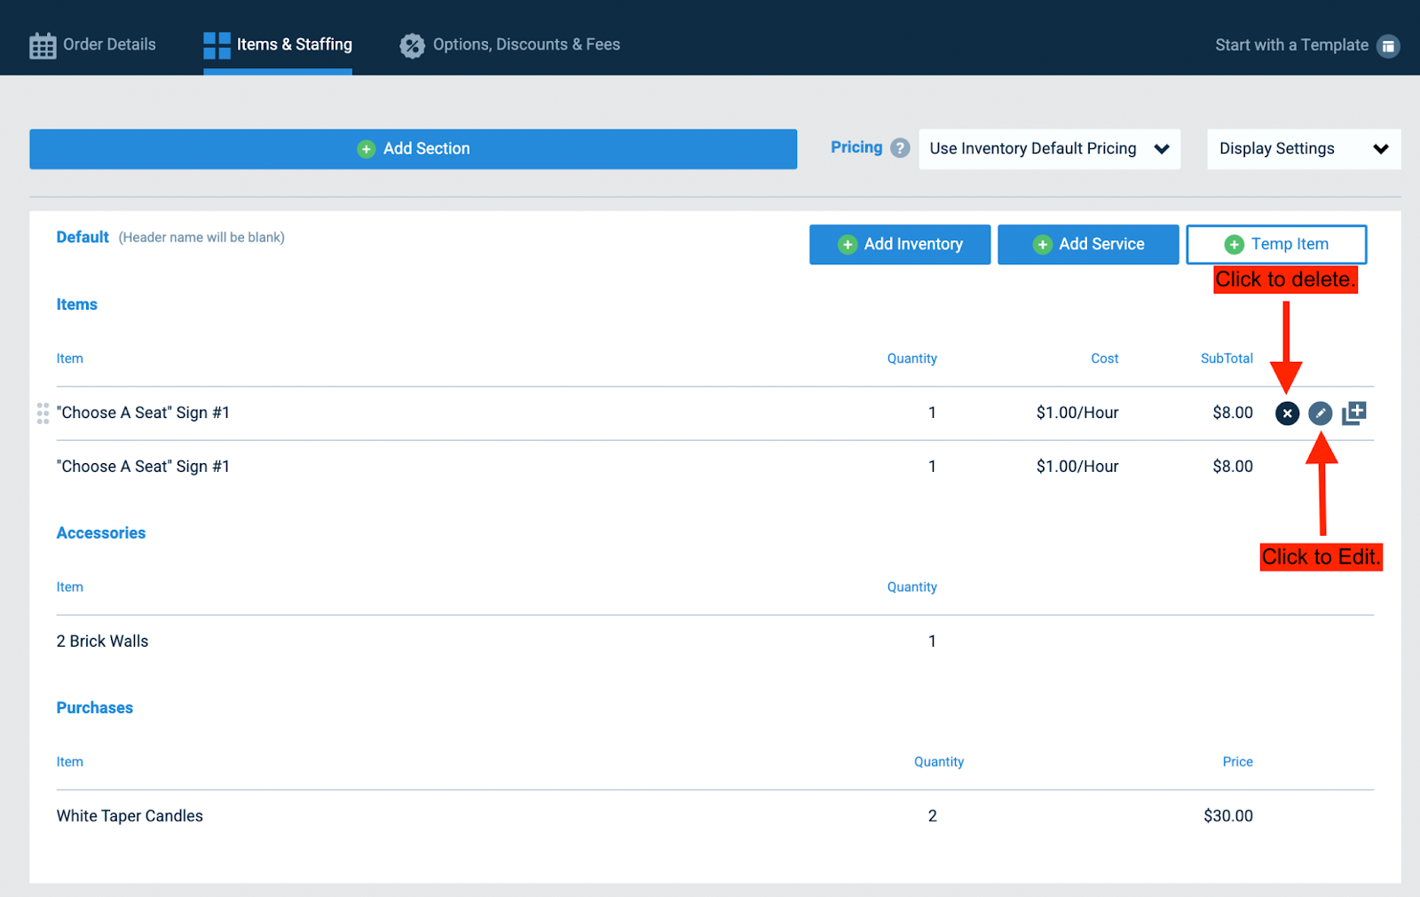This screenshot has width=1420, height=897.
Task: Click the green plus icon in Add Inventory
Action: (847, 244)
